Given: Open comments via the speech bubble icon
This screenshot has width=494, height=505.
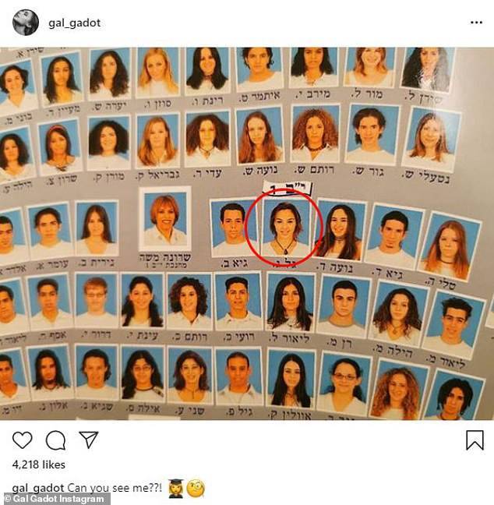Looking at the screenshot, I should [x=56, y=440].
